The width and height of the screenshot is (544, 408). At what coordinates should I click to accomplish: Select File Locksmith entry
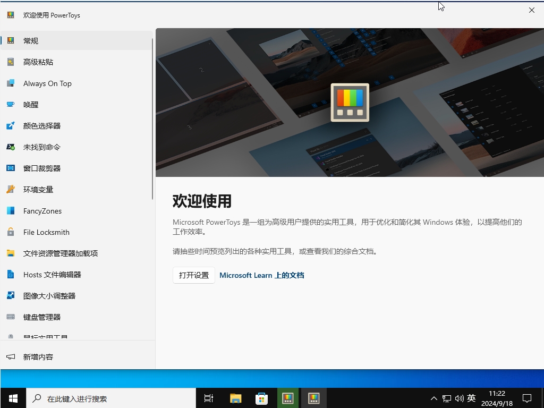(x=76, y=232)
